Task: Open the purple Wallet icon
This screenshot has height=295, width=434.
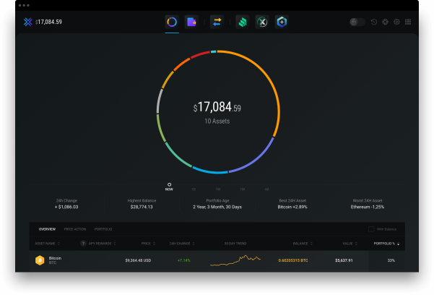Action: pyautogui.click(x=191, y=22)
